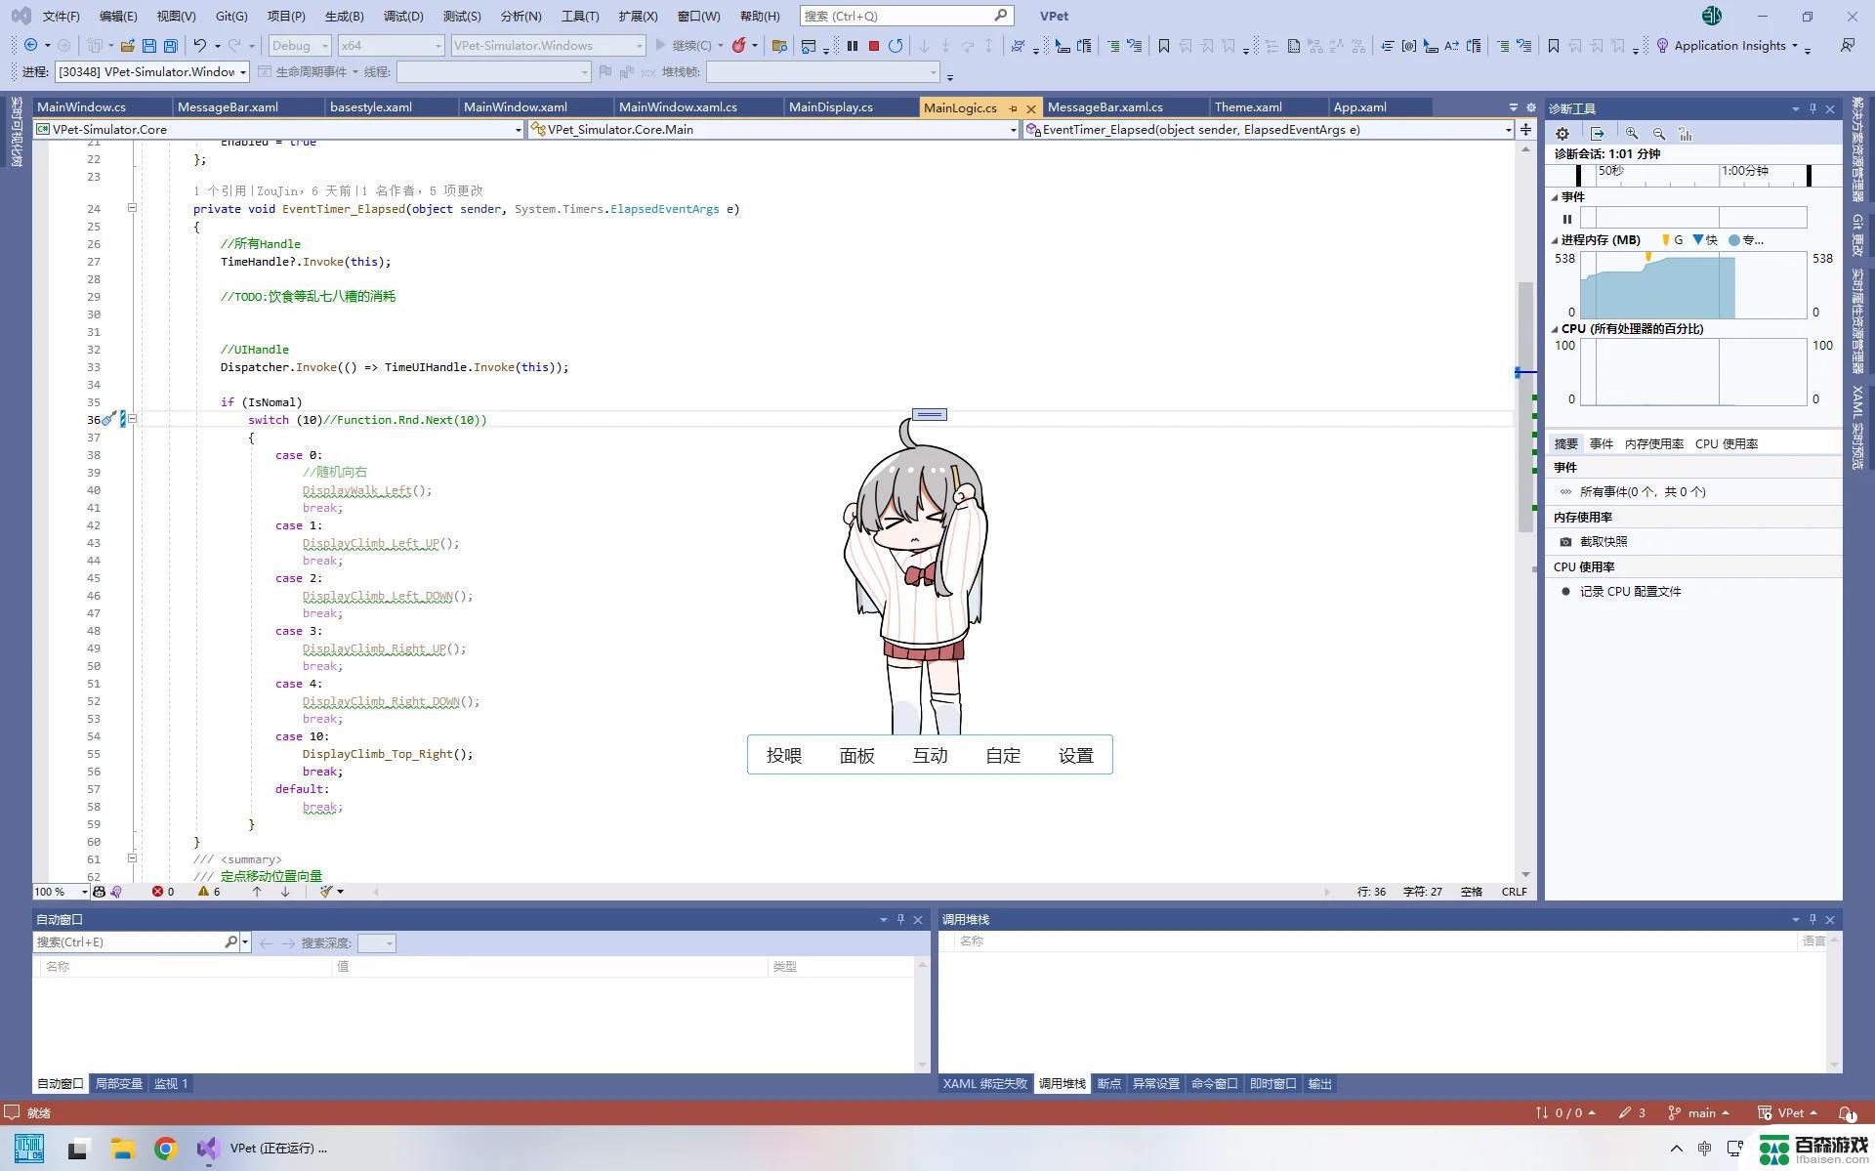This screenshot has height=1171, width=1875.
Task: Toggle the snapshot marker legend
Action: point(1705,240)
